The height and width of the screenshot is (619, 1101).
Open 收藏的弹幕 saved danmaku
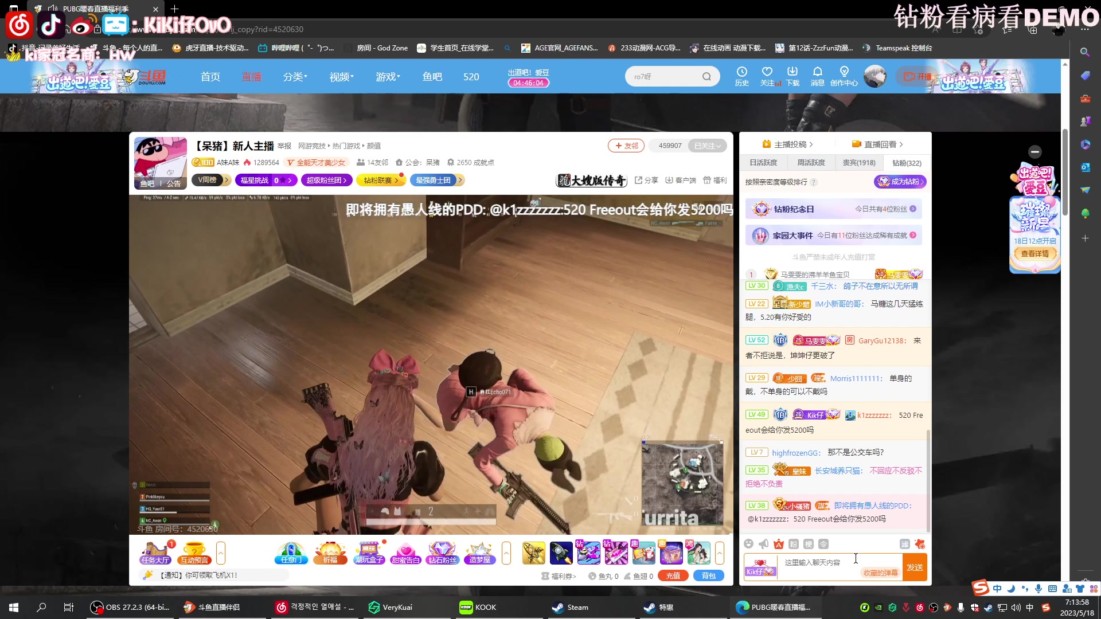pos(880,573)
